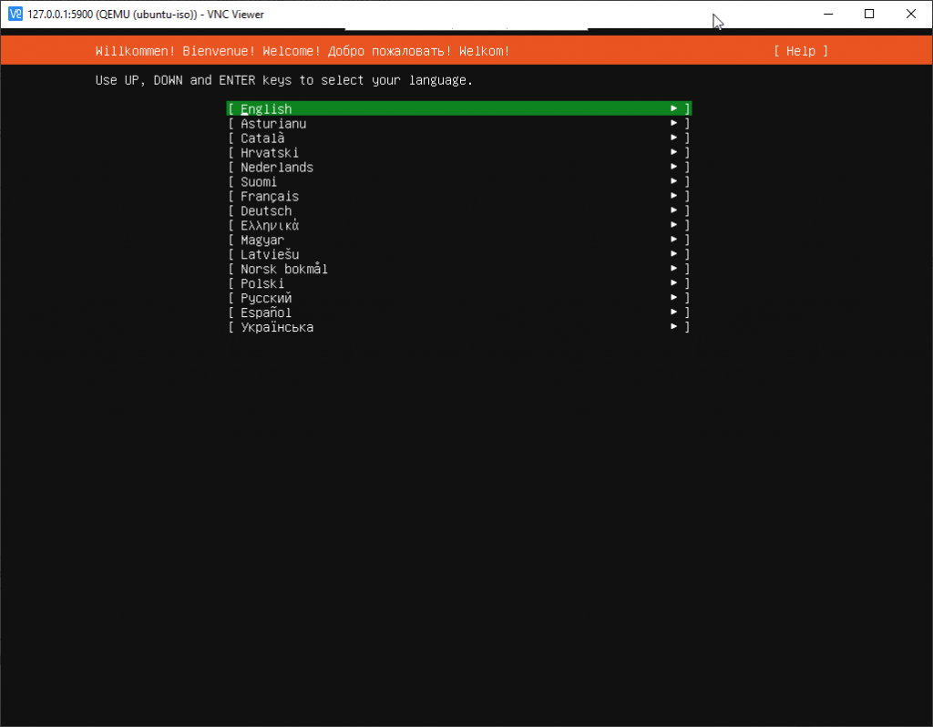Screen dimensions: 933x727
Task: Click the arrow icon on Español row
Action: (x=674, y=313)
